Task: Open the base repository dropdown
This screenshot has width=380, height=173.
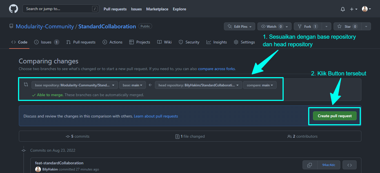Action: [74, 85]
